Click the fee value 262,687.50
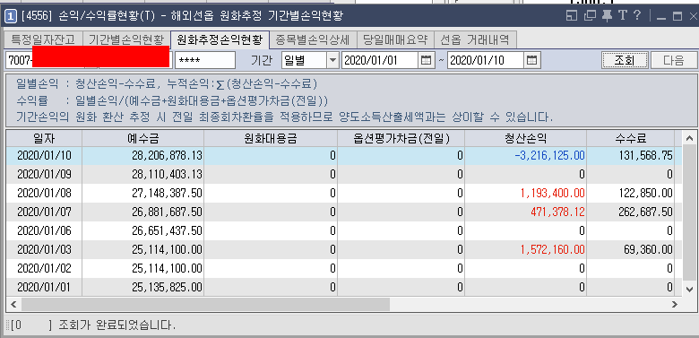The width and height of the screenshot is (699, 338). [645, 212]
